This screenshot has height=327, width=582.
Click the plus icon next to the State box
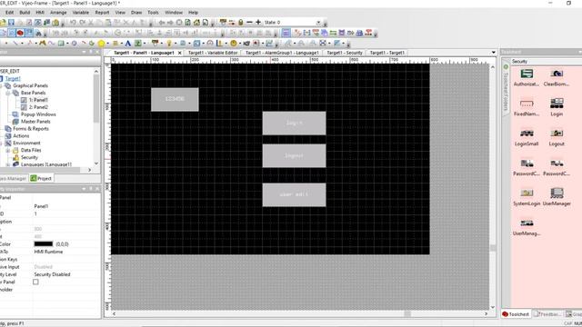point(258,22)
